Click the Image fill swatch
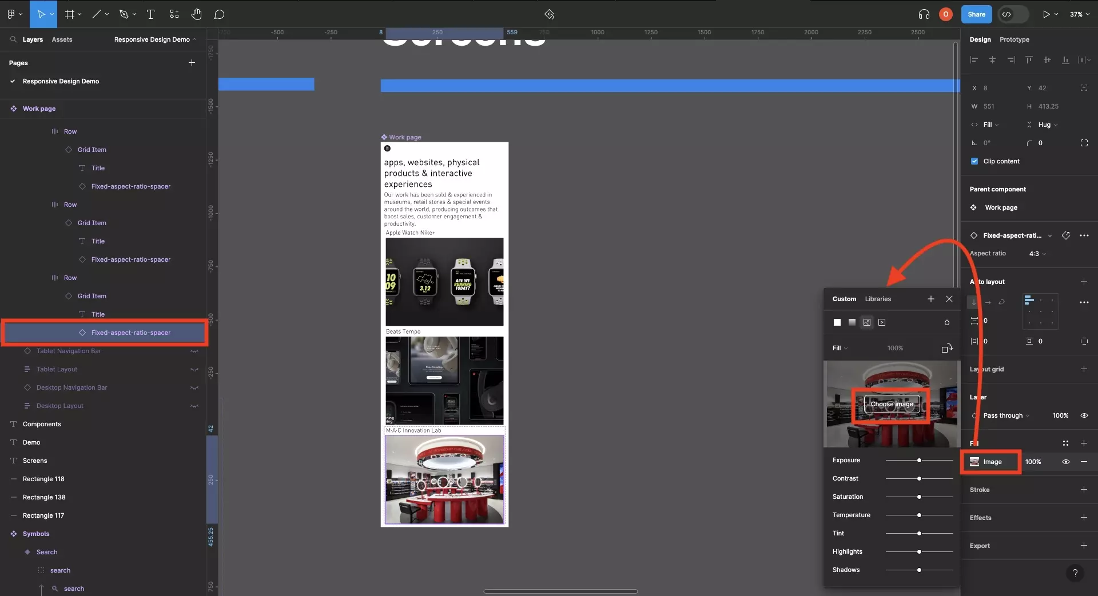The width and height of the screenshot is (1098, 596). coord(974,462)
